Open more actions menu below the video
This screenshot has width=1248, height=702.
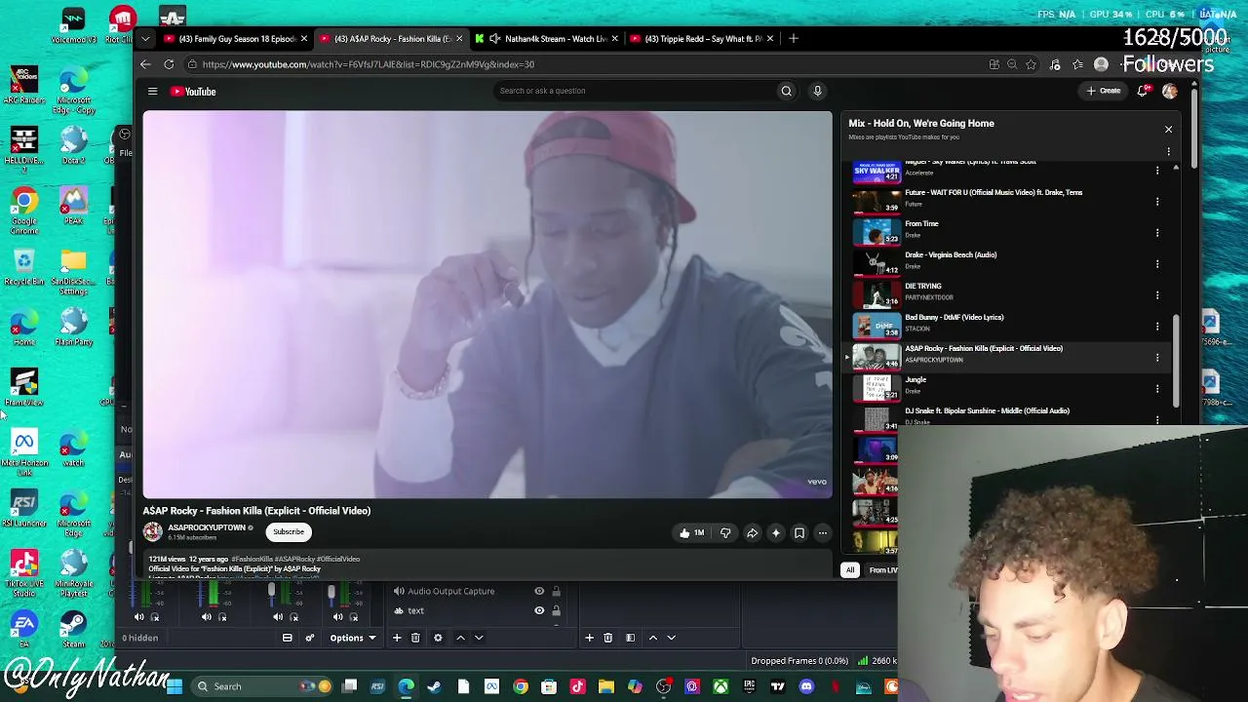[x=823, y=533]
